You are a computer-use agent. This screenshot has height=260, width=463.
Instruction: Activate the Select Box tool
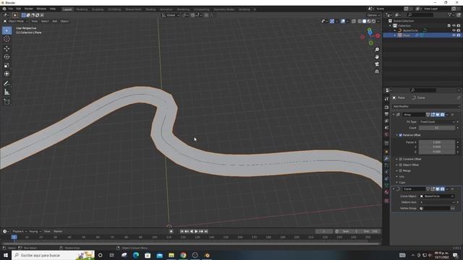pos(7,30)
